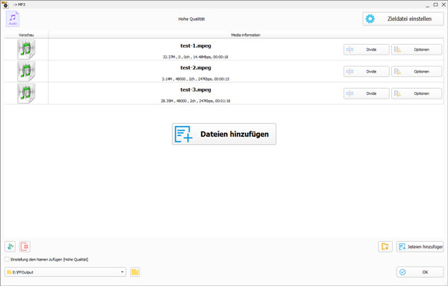Open Optionen for test-2.mpeg

417,72
